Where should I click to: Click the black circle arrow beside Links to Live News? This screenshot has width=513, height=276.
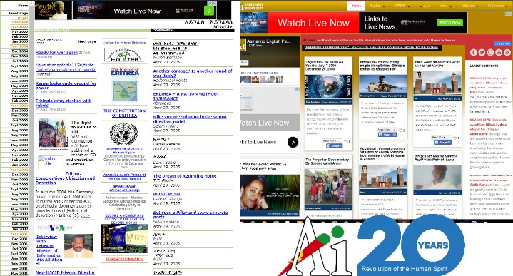(293, 142)
